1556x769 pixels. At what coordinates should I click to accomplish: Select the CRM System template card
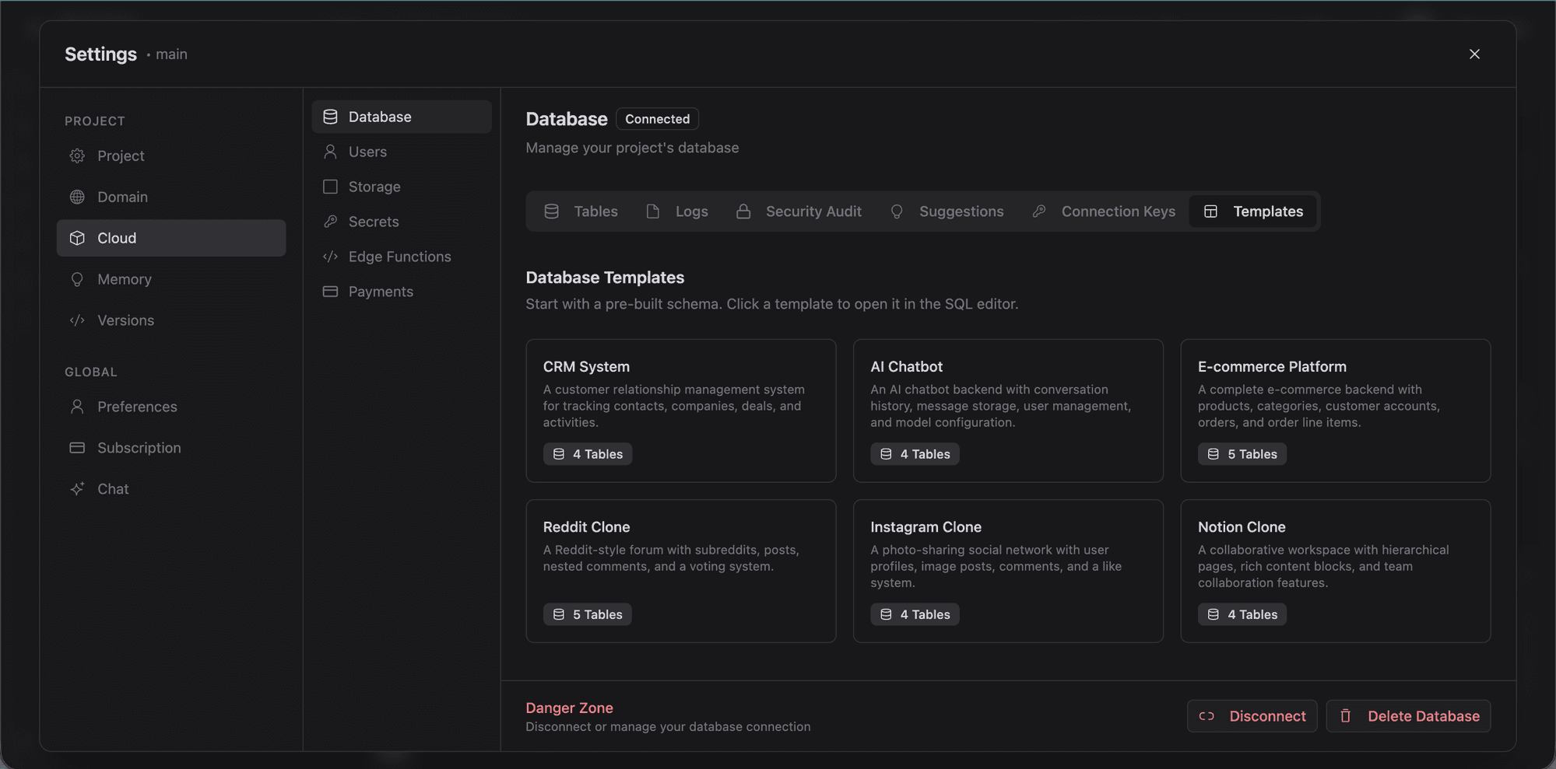coord(681,411)
